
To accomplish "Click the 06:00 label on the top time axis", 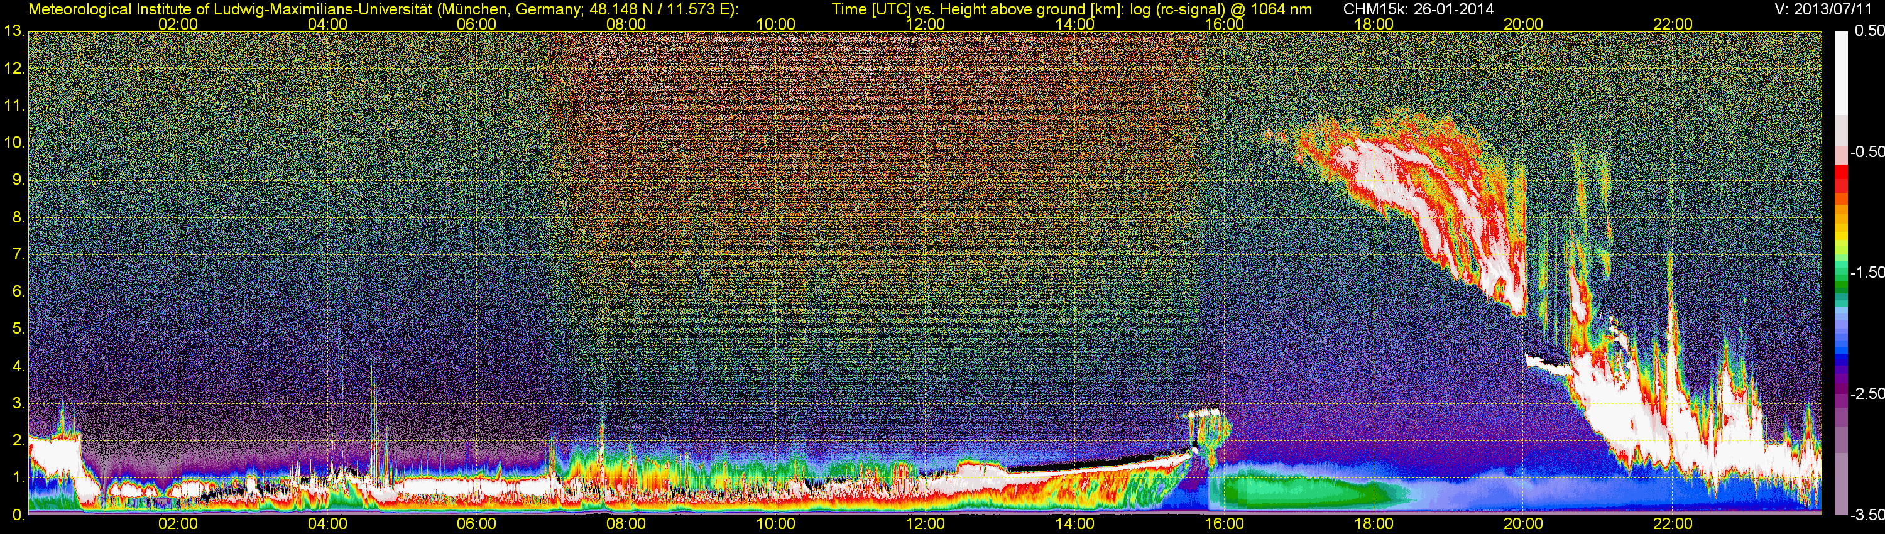I will (476, 24).
